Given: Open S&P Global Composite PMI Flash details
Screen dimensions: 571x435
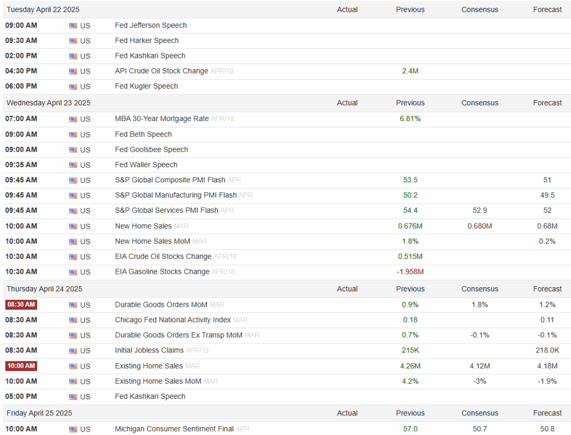Looking at the screenshot, I should [170, 180].
